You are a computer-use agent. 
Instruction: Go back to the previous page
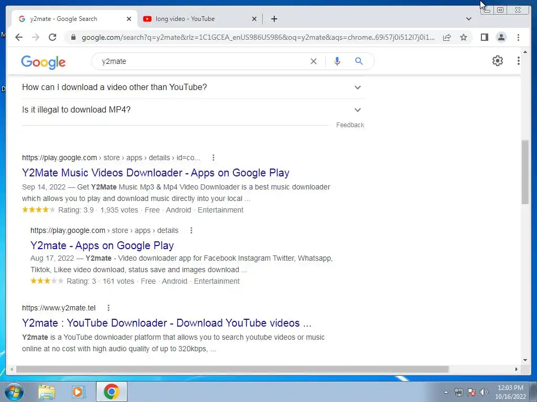point(19,37)
